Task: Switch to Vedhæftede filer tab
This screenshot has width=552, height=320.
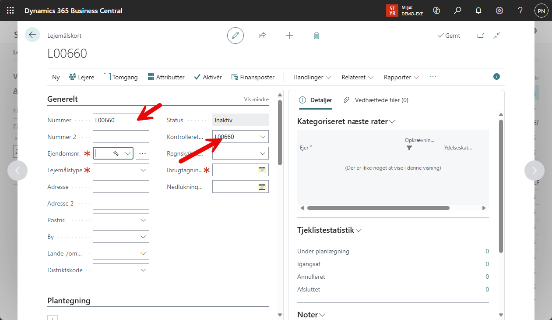Action: click(376, 100)
